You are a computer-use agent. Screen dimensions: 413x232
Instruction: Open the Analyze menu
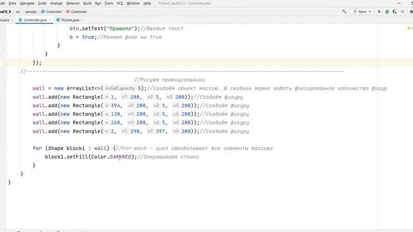(x=56, y=3)
